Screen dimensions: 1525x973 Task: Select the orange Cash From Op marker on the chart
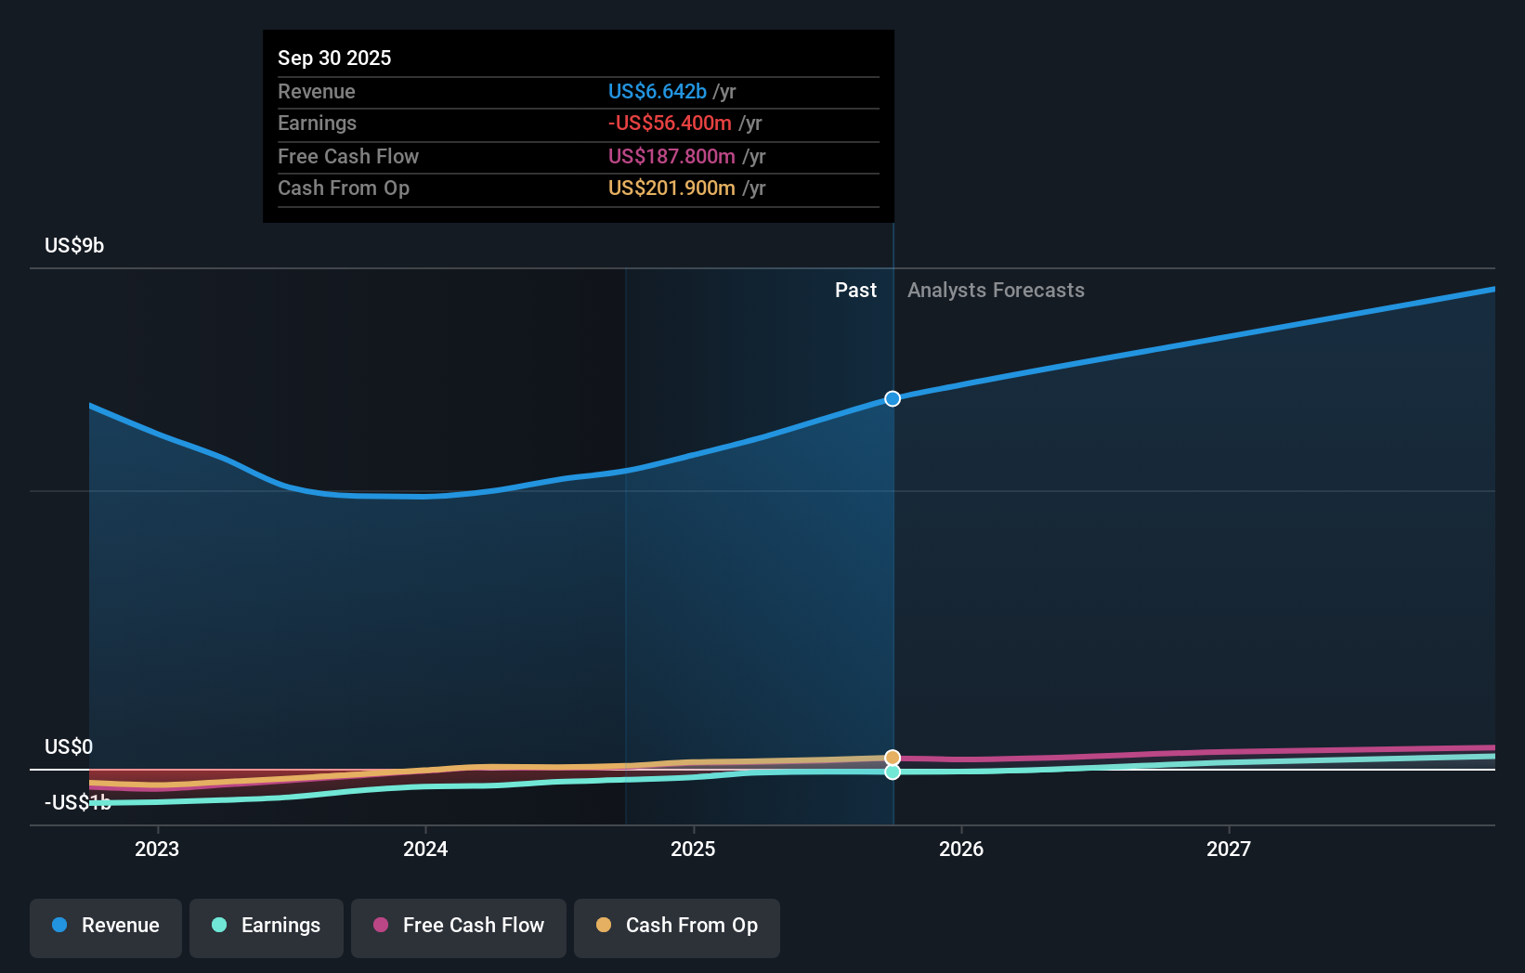click(893, 755)
